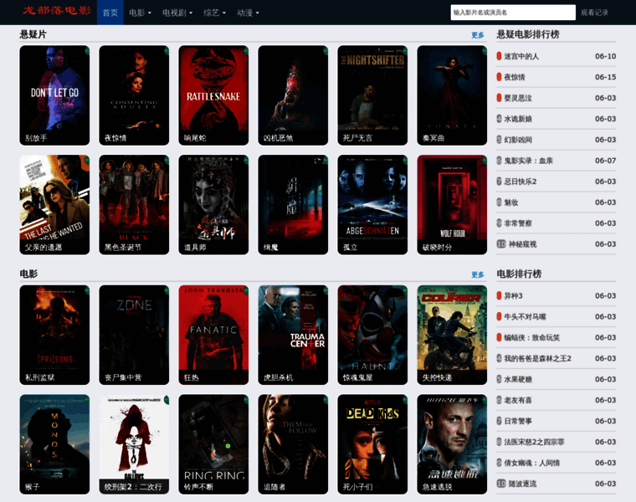Open the 急速逃脱 movie poster
This screenshot has width=636, height=502.
pyautogui.click(x=452, y=444)
